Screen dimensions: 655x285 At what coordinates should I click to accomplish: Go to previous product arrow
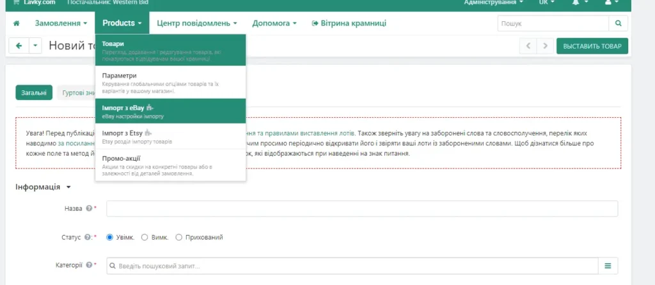point(528,46)
